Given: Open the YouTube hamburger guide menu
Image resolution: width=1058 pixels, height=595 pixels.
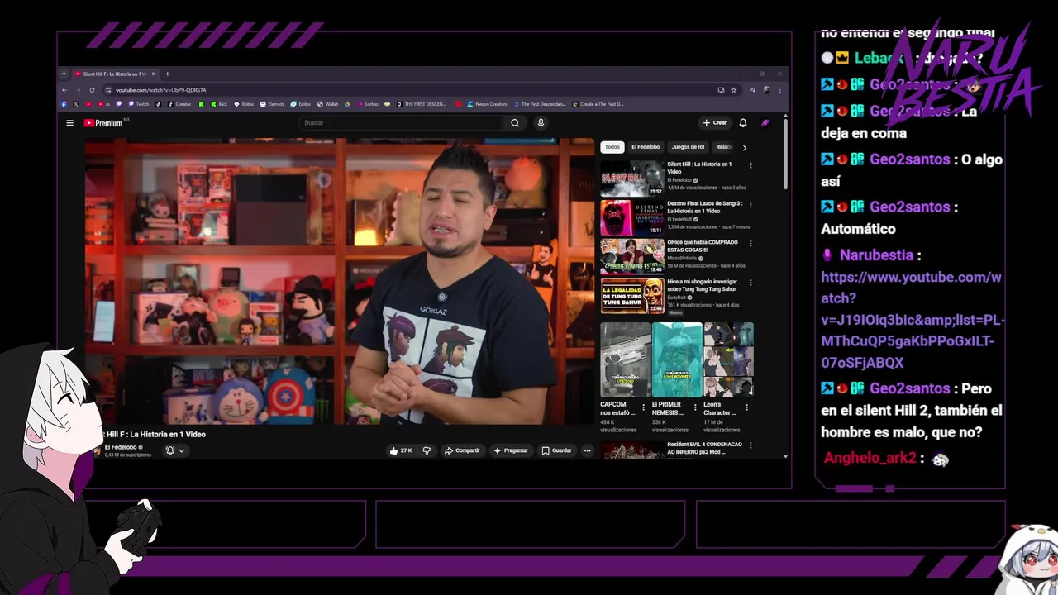Looking at the screenshot, I should pyautogui.click(x=69, y=123).
